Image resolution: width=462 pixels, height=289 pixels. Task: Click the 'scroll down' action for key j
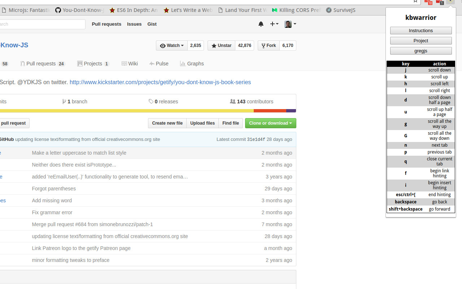pyautogui.click(x=440, y=70)
